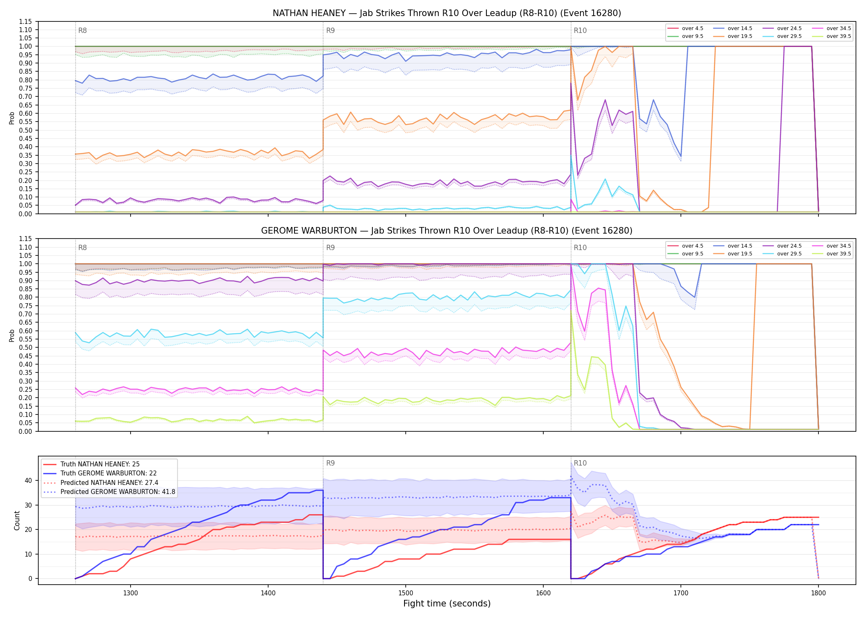Click the 1800 x-axis tick label
The height and width of the screenshot is (618, 865).
point(818,593)
